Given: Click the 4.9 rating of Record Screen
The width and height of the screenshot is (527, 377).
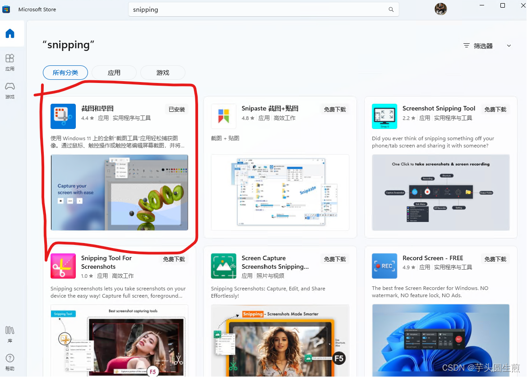Looking at the screenshot, I should (409, 267).
